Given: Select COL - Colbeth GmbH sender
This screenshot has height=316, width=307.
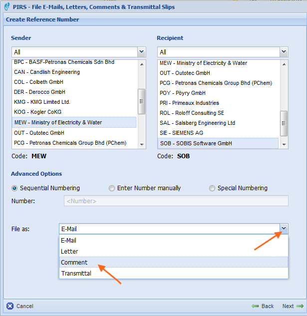Looking at the screenshot, I should point(74,82).
